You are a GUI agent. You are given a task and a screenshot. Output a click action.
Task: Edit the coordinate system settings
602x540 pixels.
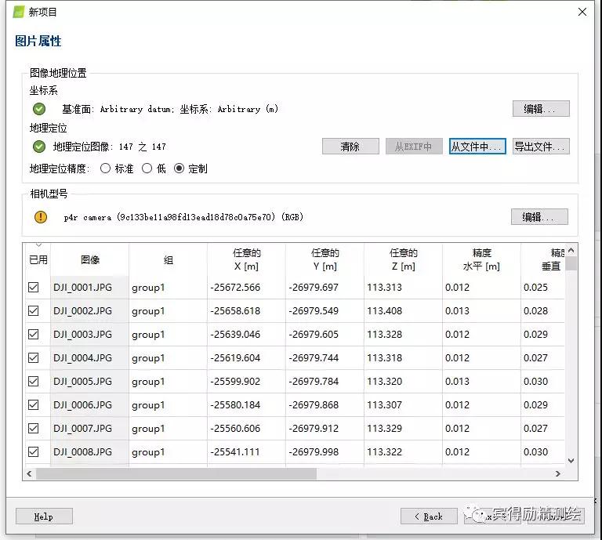[x=541, y=109]
